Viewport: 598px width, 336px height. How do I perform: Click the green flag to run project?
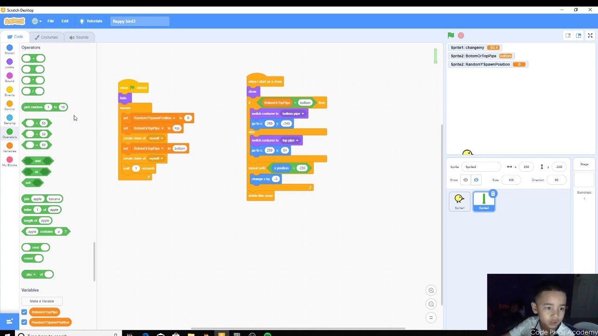[x=451, y=35]
